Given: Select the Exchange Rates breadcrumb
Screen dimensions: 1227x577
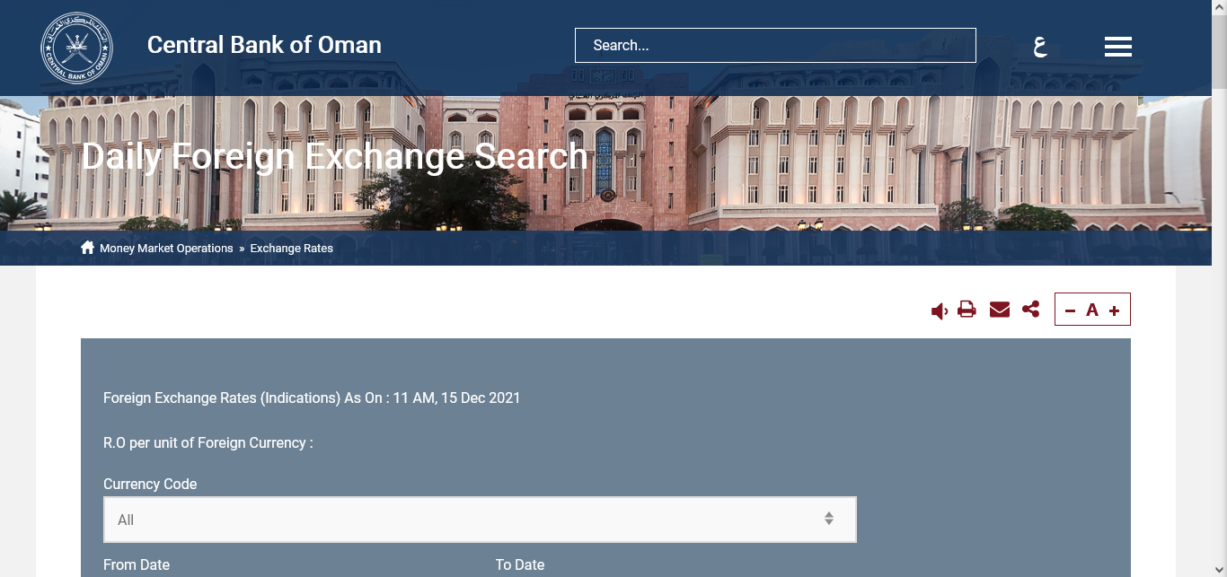Looking at the screenshot, I should tap(291, 249).
